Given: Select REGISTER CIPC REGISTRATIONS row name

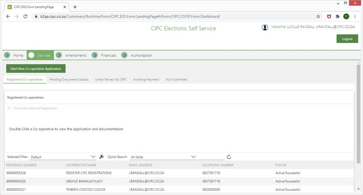Looking at the screenshot, I should [x=89, y=173].
